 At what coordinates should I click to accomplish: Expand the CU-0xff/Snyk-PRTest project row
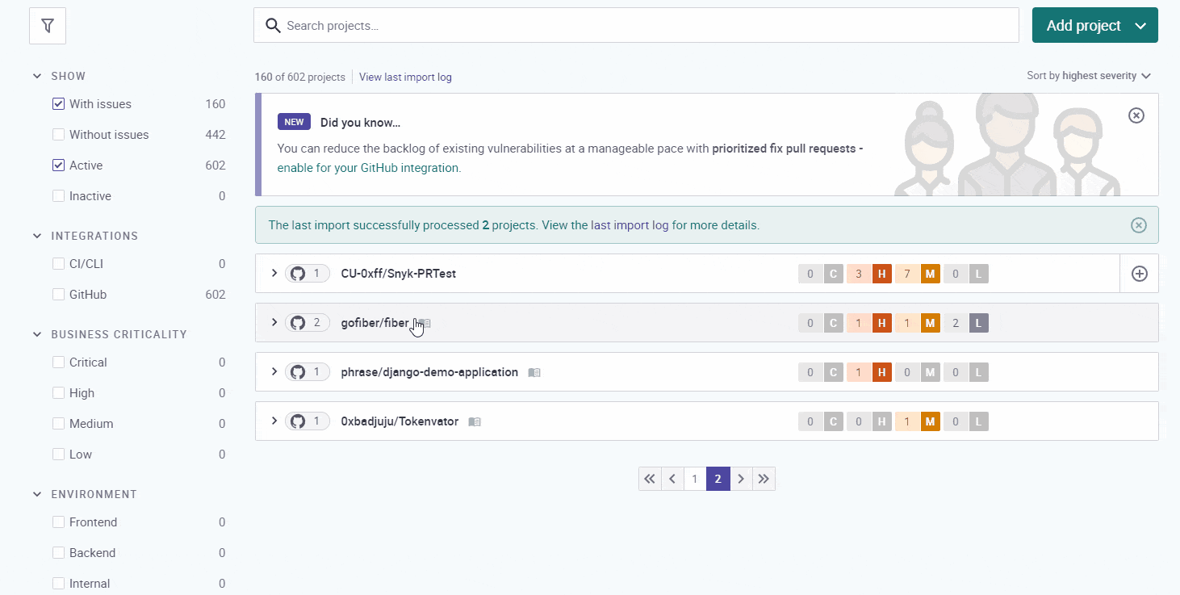coord(274,273)
